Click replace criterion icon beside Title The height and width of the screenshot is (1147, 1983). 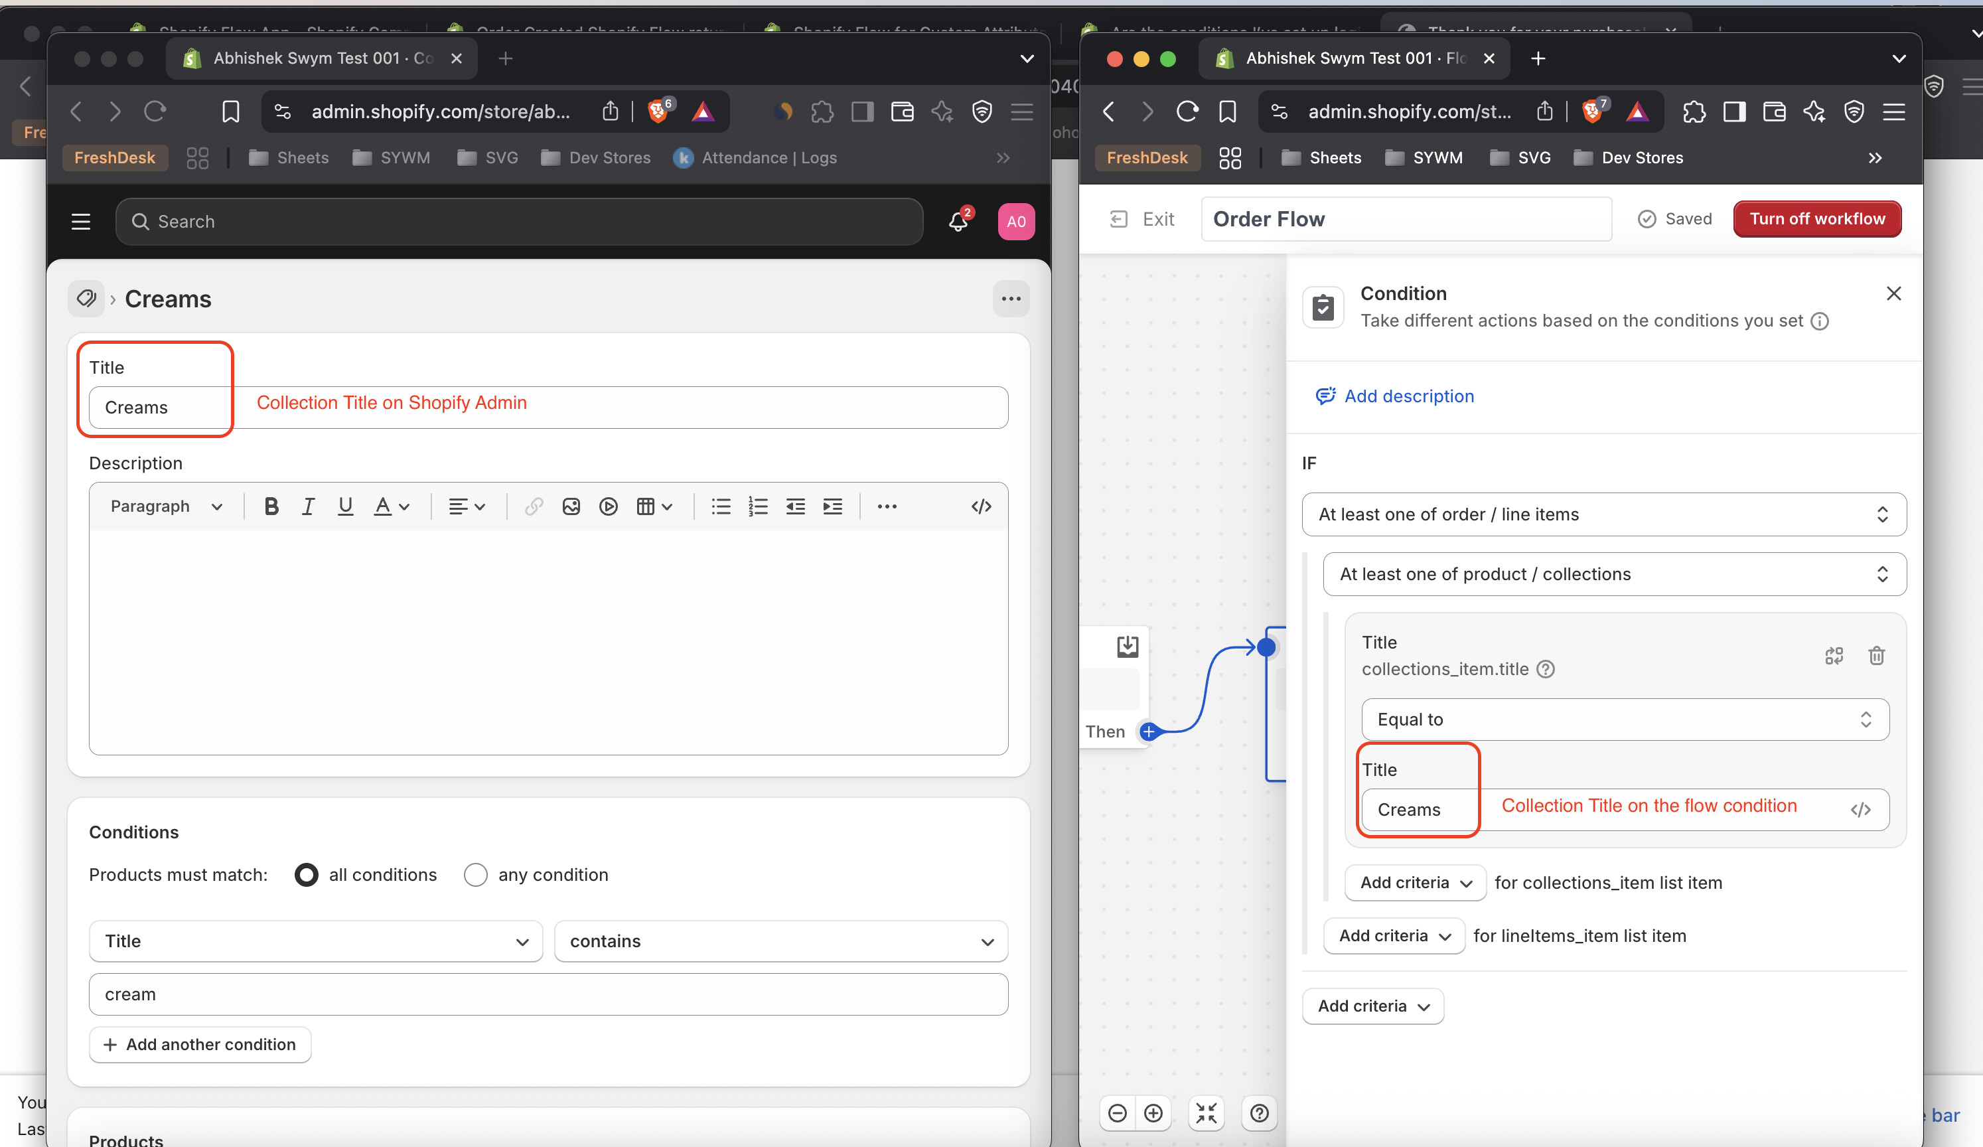1834,655
